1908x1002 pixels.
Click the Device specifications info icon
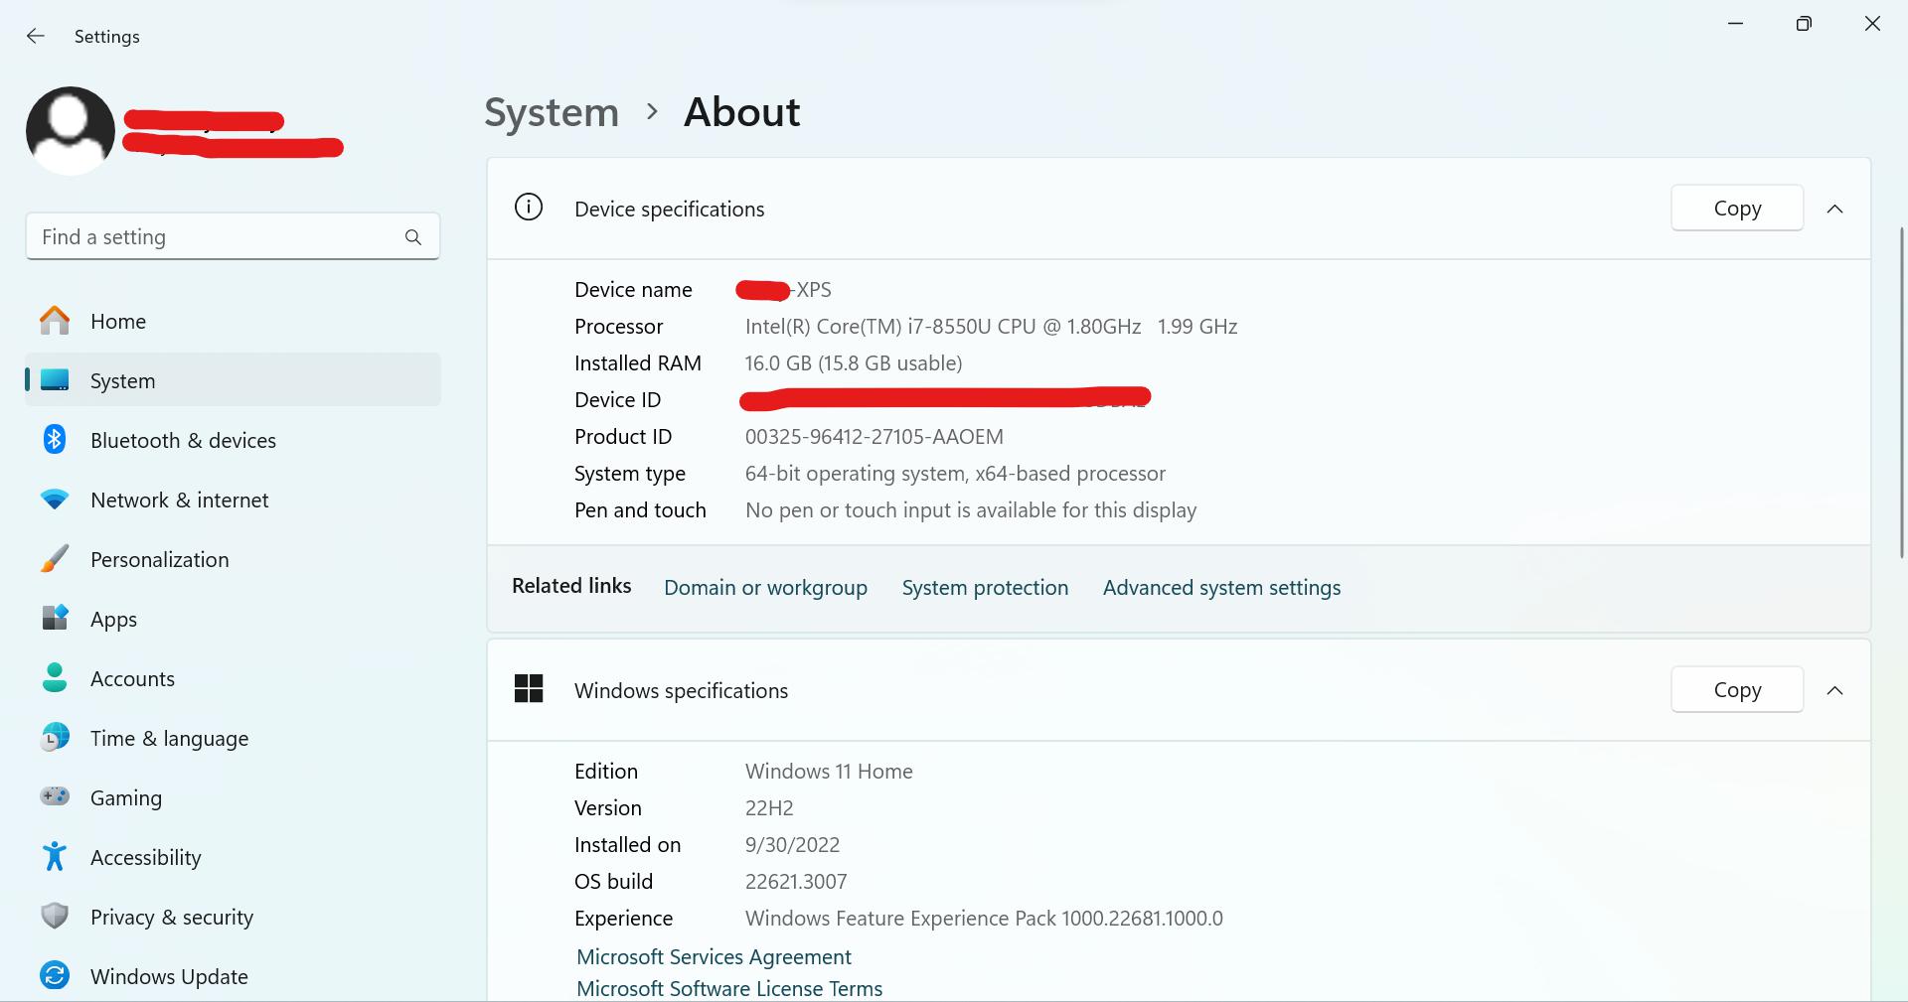[529, 208]
